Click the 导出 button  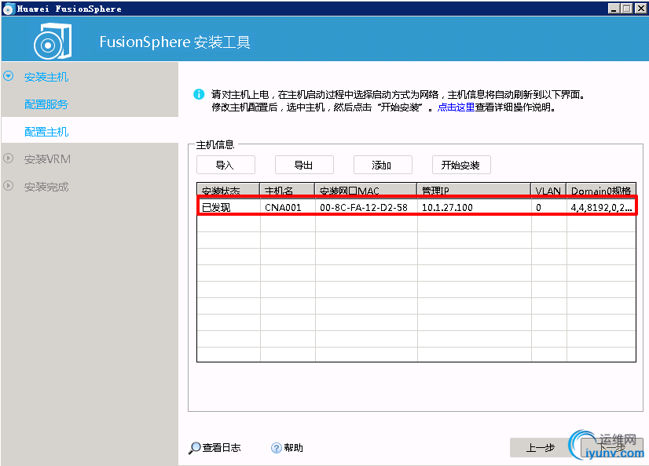pos(304,165)
